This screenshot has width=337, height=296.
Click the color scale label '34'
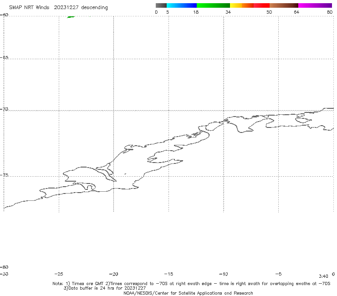228,12
